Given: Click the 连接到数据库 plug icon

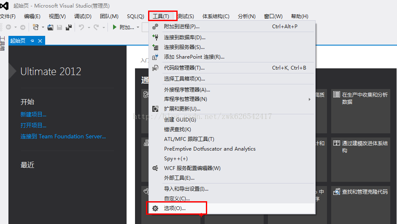Looking at the screenshot, I should point(155,38).
